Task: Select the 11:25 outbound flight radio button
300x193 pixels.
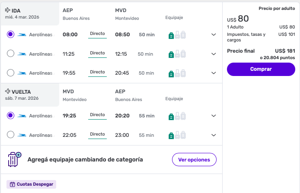Action: [11, 54]
